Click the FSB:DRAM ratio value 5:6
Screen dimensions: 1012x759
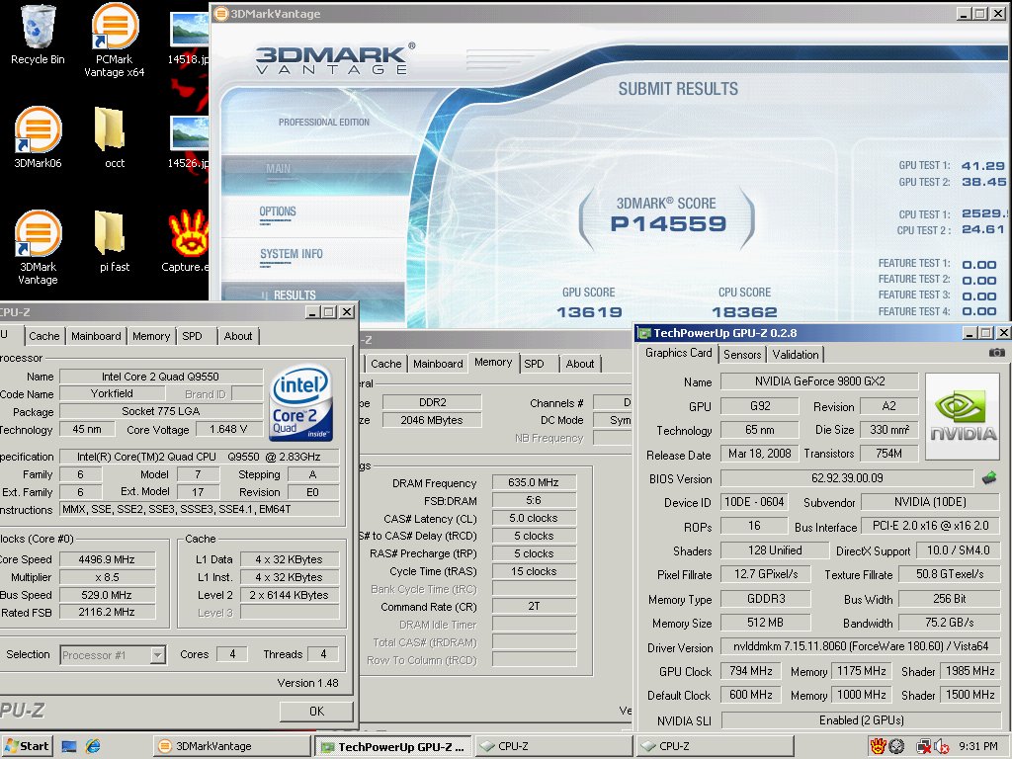[x=533, y=500]
